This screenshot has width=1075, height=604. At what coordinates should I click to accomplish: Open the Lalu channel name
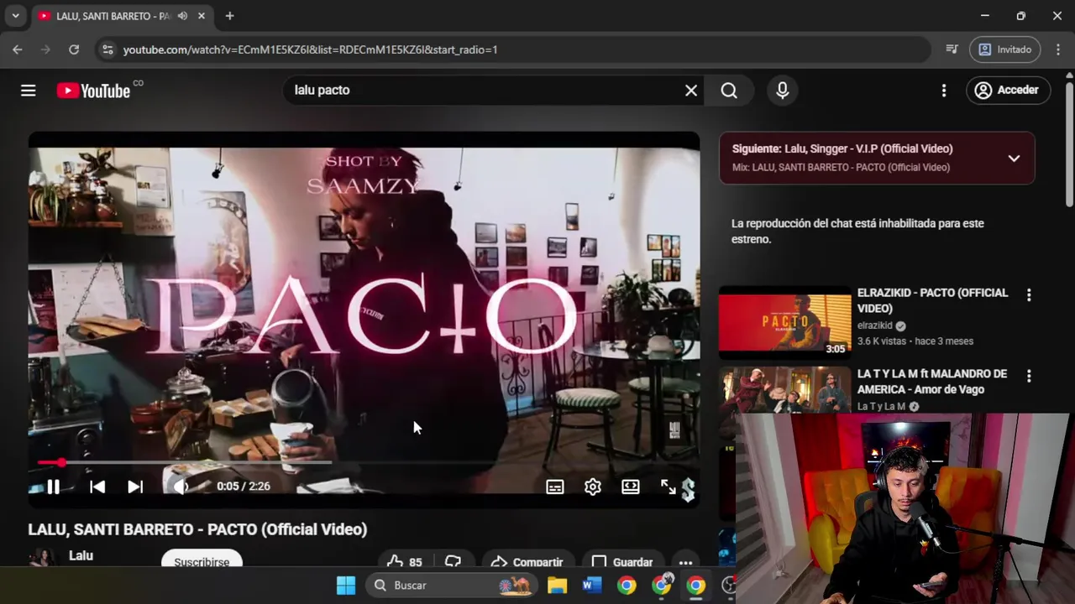coord(81,555)
